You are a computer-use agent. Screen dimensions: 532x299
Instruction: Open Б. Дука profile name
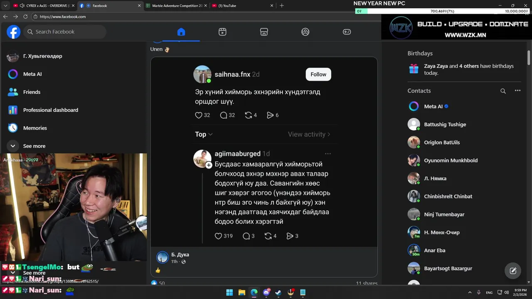tap(180, 255)
